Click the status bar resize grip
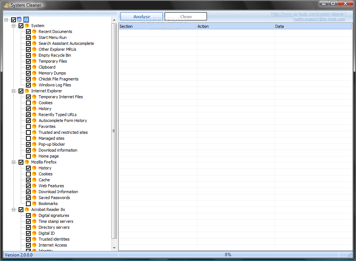Viewport: 356px width, 261px height. (x=350, y=255)
